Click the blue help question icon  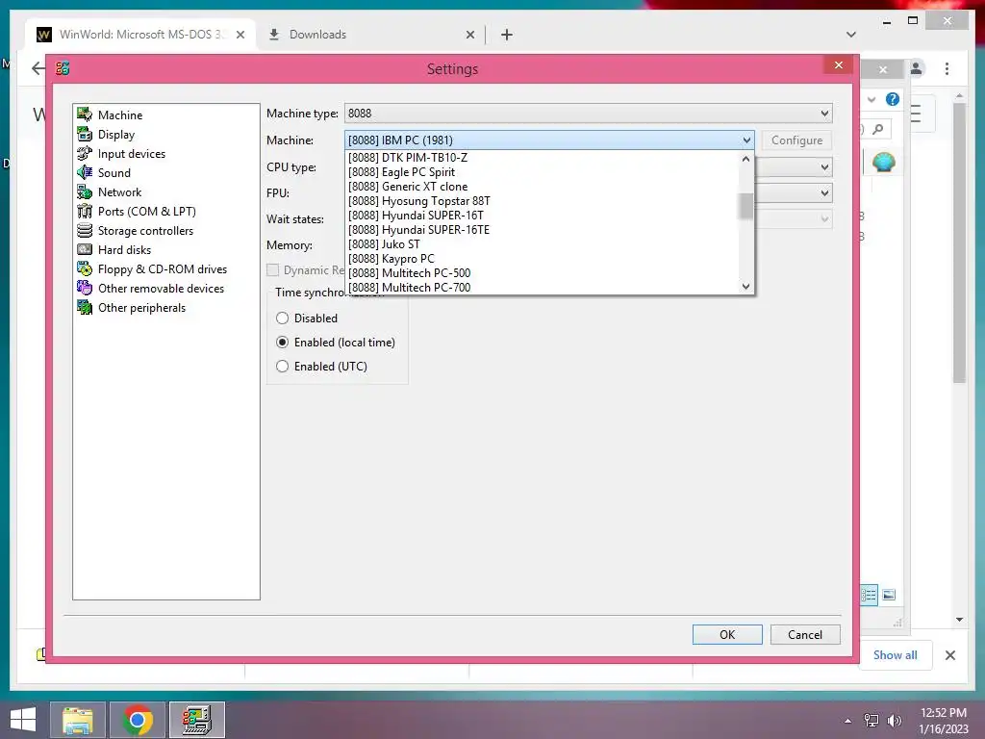click(892, 99)
